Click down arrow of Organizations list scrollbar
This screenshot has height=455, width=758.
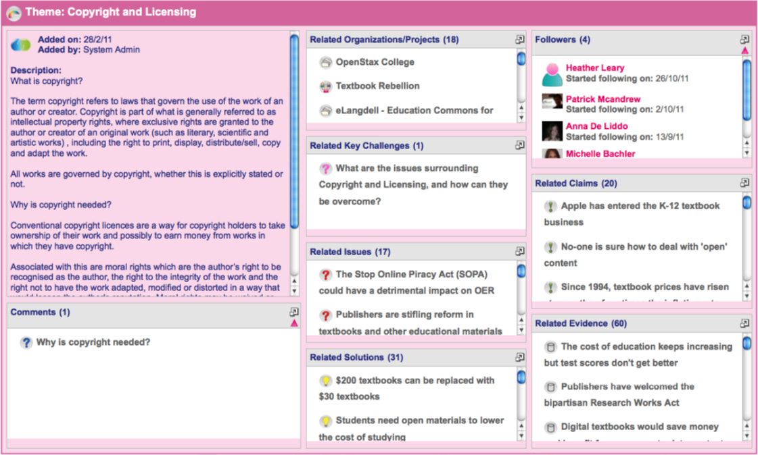(x=521, y=117)
